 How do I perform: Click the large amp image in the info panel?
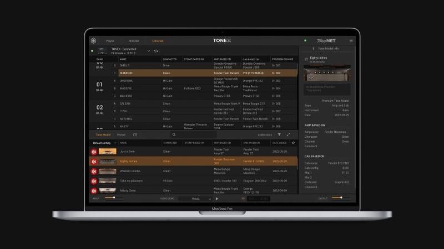(327, 73)
